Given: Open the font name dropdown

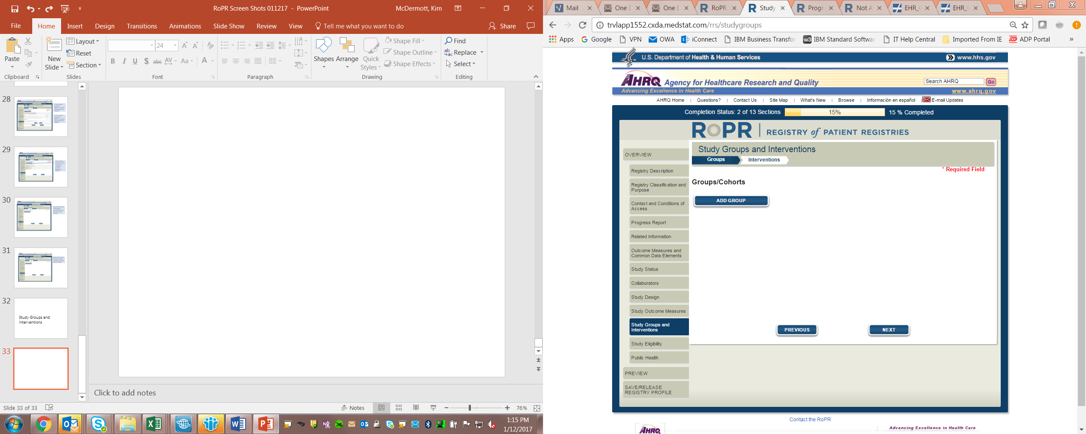Looking at the screenshot, I should (x=152, y=45).
